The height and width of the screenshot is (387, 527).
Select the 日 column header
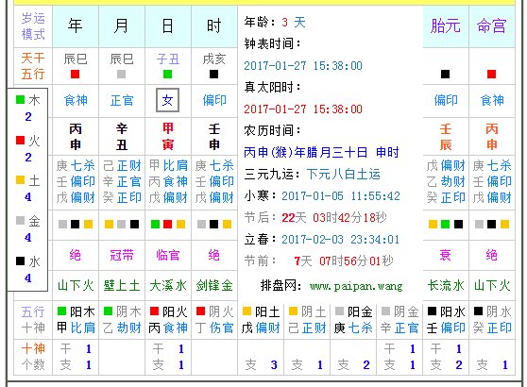click(168, 26)
